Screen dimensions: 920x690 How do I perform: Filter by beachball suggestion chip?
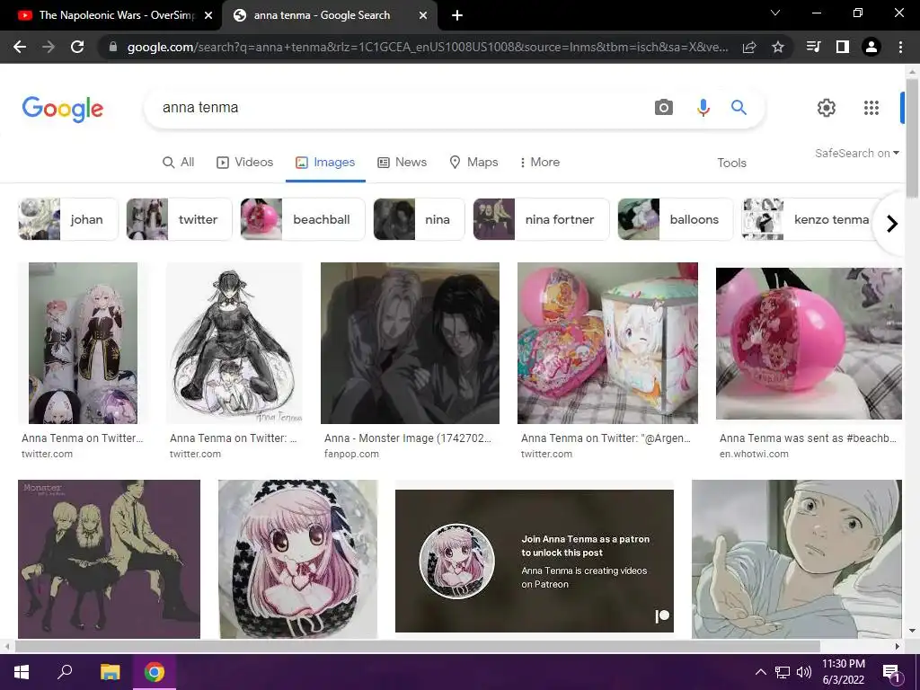[303, 219]
